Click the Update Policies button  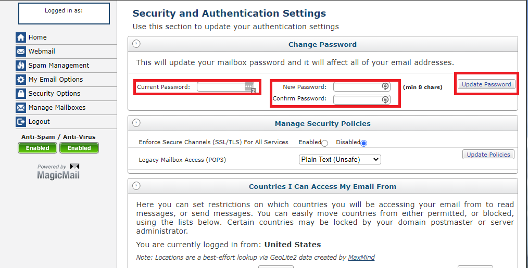tap(488, 155)
